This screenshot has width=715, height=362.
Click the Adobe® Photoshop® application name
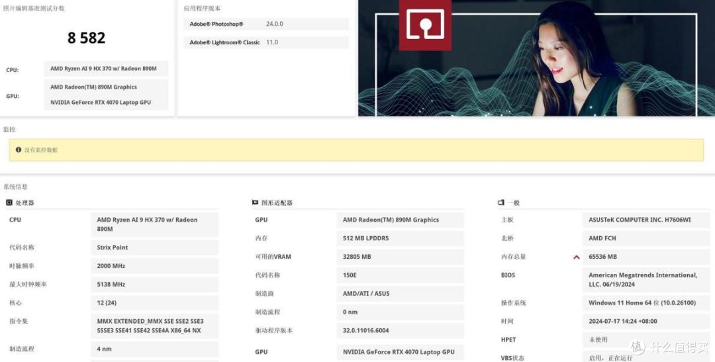pos(216,24)
